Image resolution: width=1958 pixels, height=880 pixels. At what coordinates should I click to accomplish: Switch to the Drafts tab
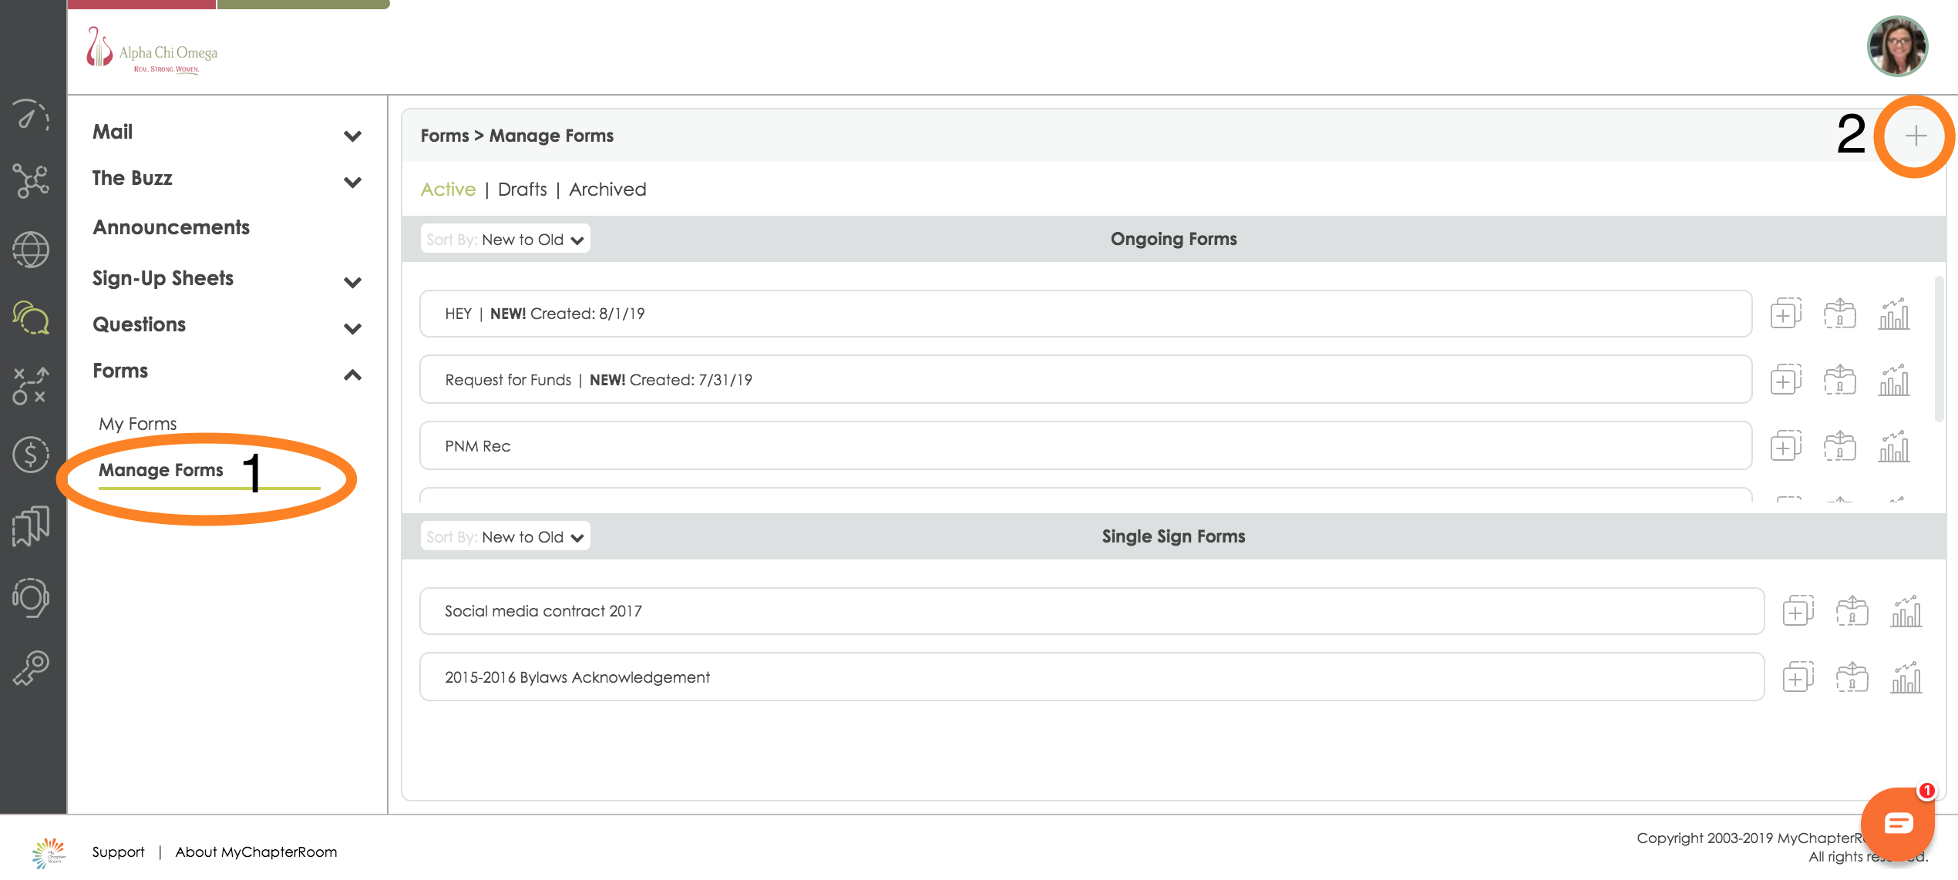[522, 190]
